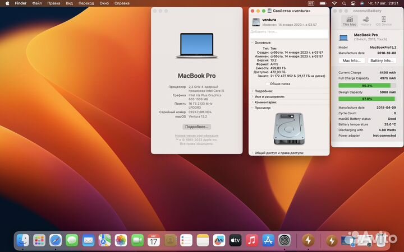Open the Правка menu

tap(54, 3)
